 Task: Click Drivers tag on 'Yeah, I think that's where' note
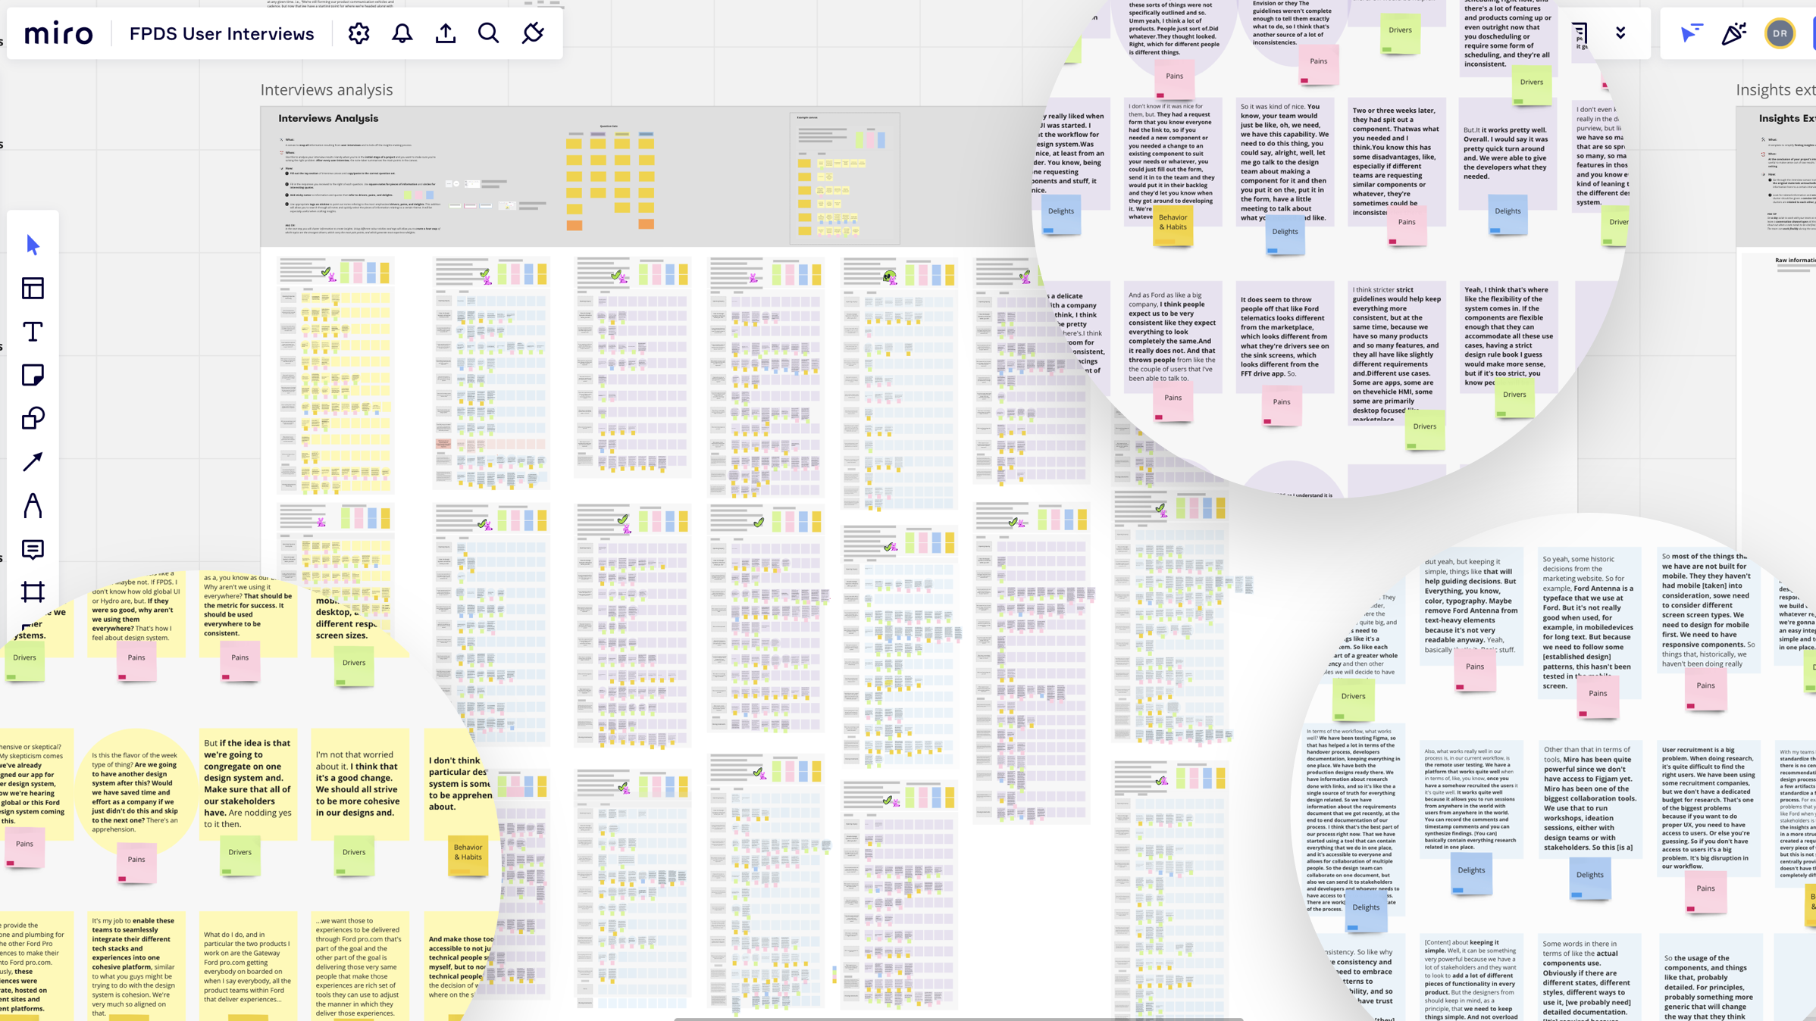coord(1514,398)
